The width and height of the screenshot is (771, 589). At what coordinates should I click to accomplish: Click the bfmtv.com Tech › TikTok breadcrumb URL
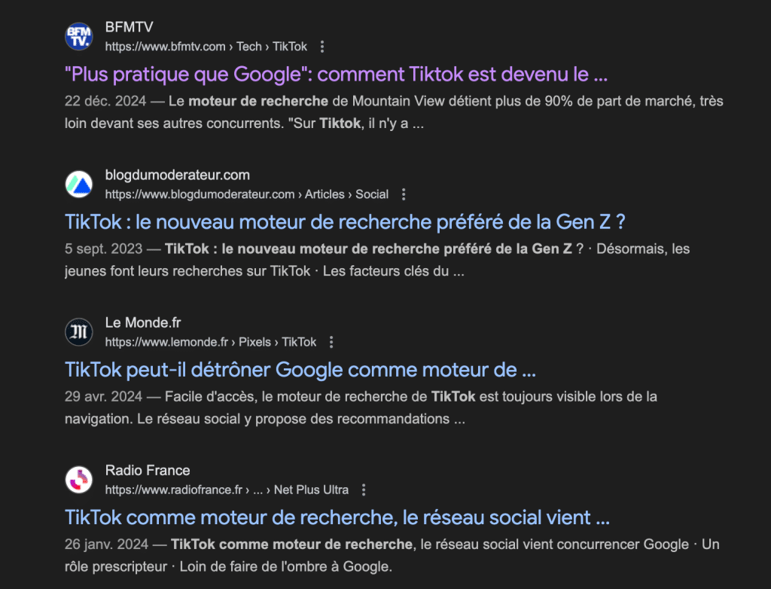206,47
